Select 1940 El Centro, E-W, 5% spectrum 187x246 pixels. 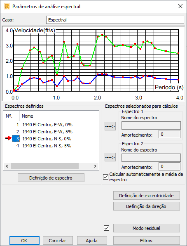[x=47, y=132]
